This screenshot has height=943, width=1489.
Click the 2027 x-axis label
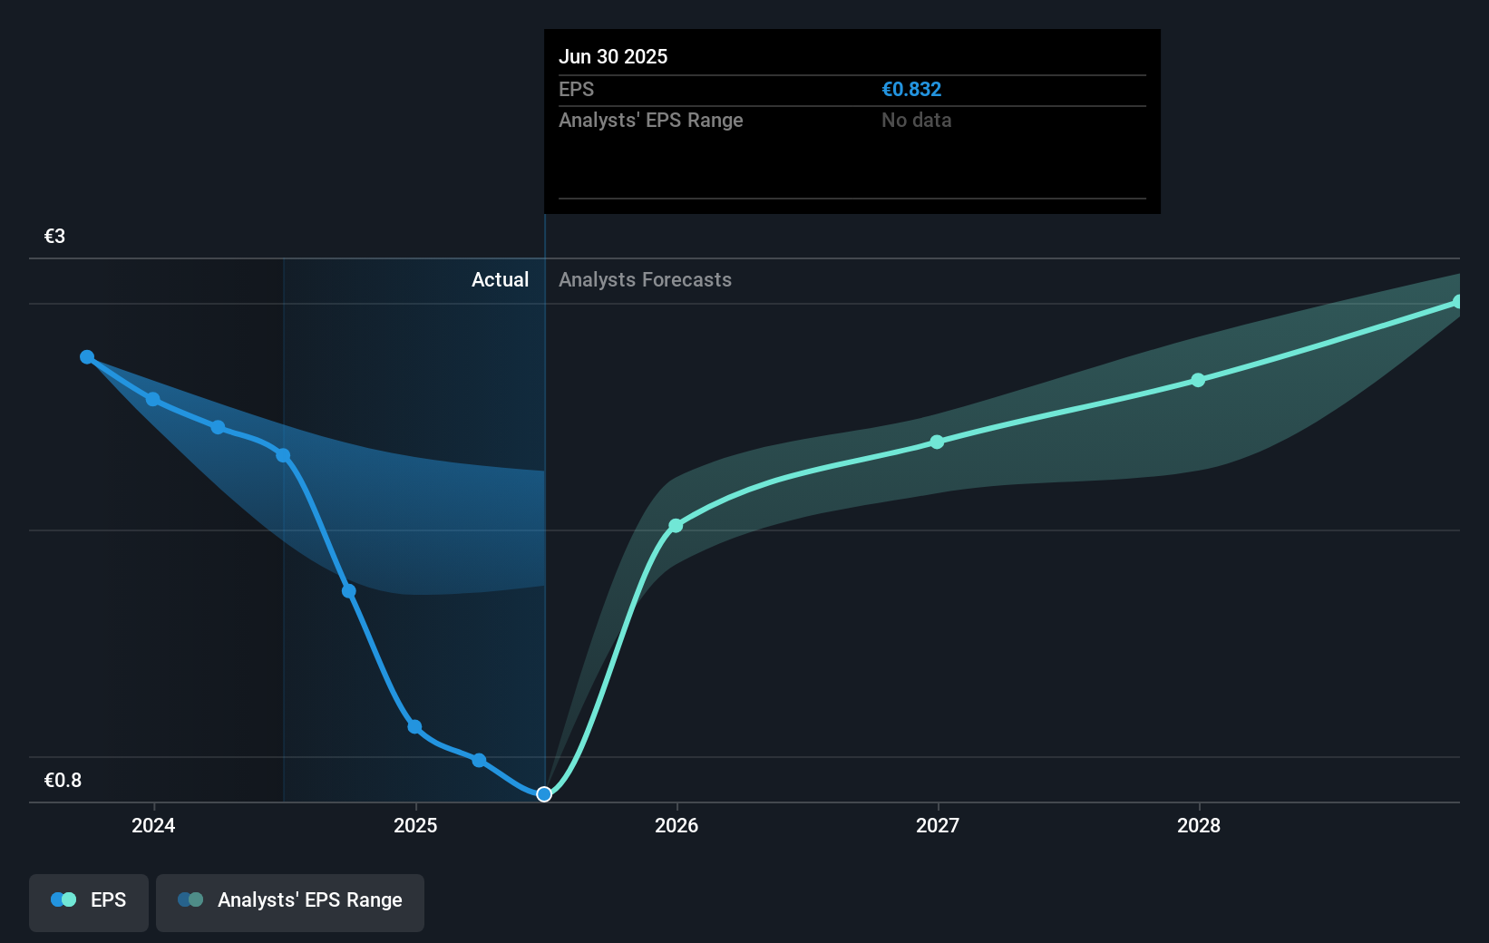tap(938, 825)
